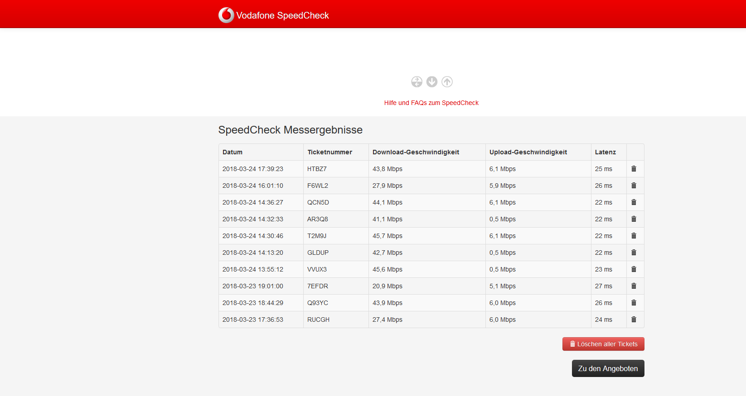Click download value 45,7 Mbps
The image size is (746, 396).
pos(388,236)
